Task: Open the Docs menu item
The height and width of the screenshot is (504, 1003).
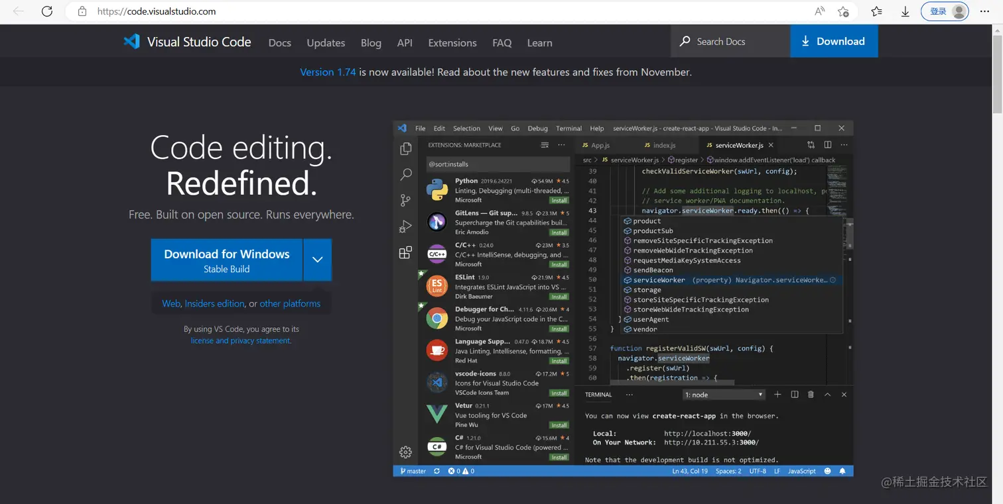Action: (x=279, y=42)
